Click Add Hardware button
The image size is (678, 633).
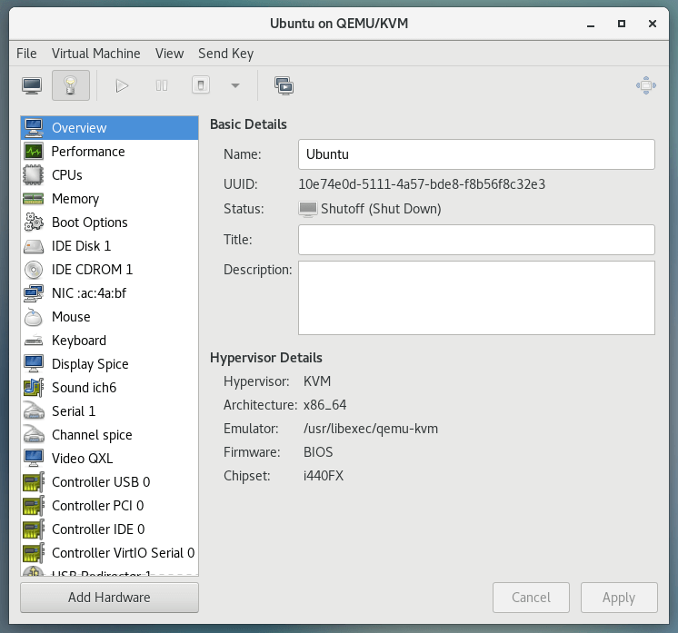(x=109, y=598)
